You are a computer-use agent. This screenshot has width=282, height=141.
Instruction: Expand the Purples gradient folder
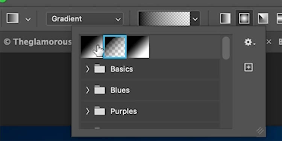click(88, 111)
